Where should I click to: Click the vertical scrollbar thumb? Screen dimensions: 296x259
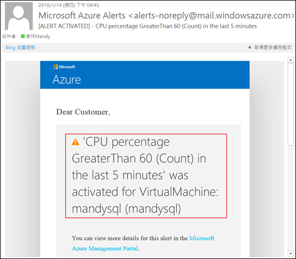pyautogui.click(x=290, y=104)
